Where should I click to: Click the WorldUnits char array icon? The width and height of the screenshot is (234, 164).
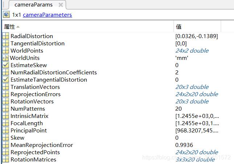(5, 58)
